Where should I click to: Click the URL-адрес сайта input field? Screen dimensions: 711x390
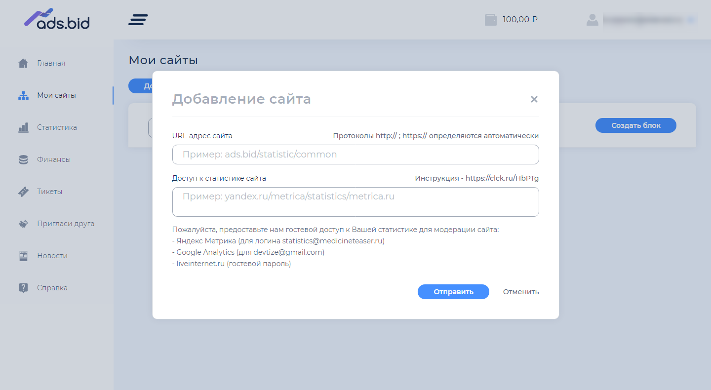click(x=355, y=155)
